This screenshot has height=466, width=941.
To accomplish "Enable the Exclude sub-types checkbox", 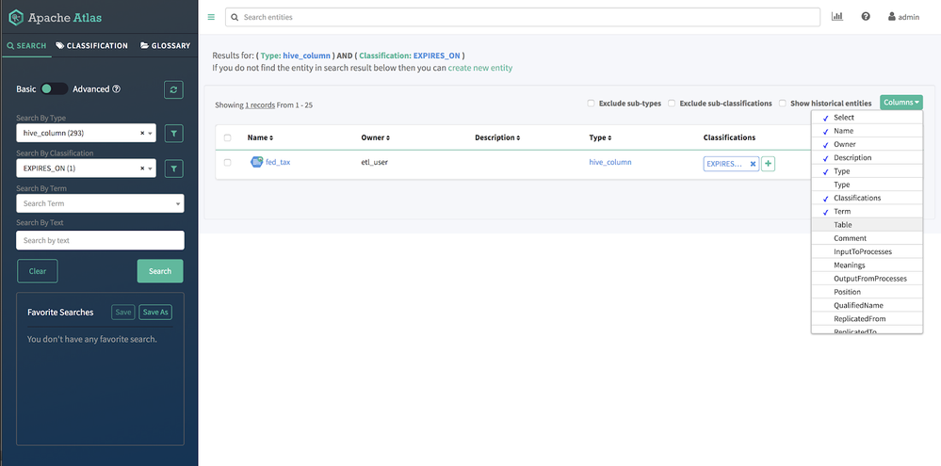I will (x=591, y=104).
